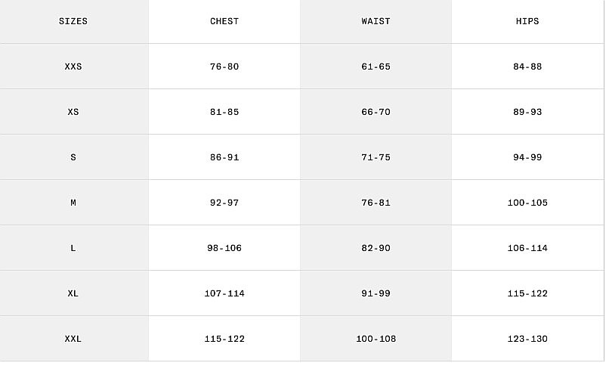This screenshot has height=366, width=606.
Task: Click the CHEST column header
Action: point(224,21)
